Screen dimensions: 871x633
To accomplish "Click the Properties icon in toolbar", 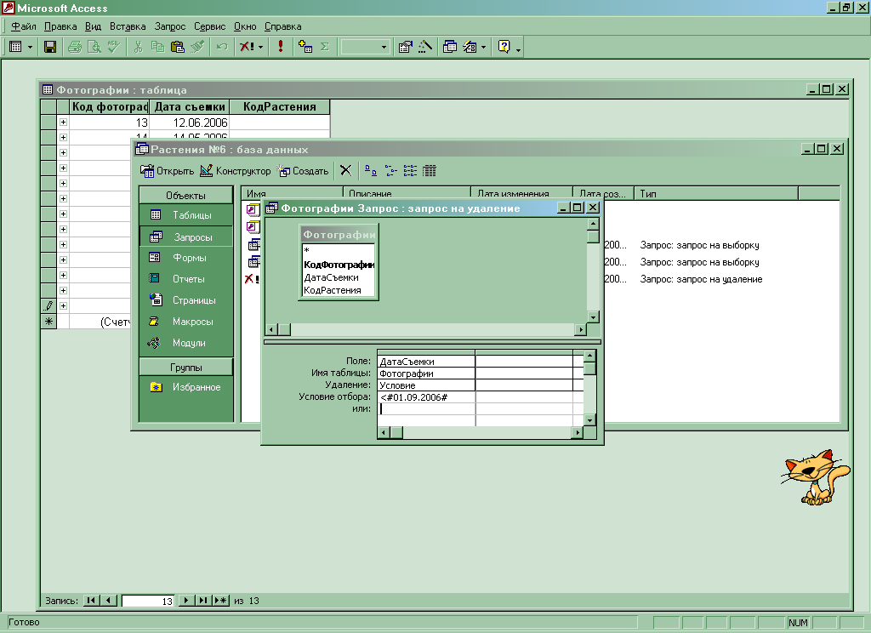I will click(406, 47).
